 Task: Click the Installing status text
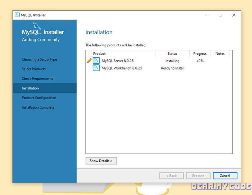coord(172,61)
